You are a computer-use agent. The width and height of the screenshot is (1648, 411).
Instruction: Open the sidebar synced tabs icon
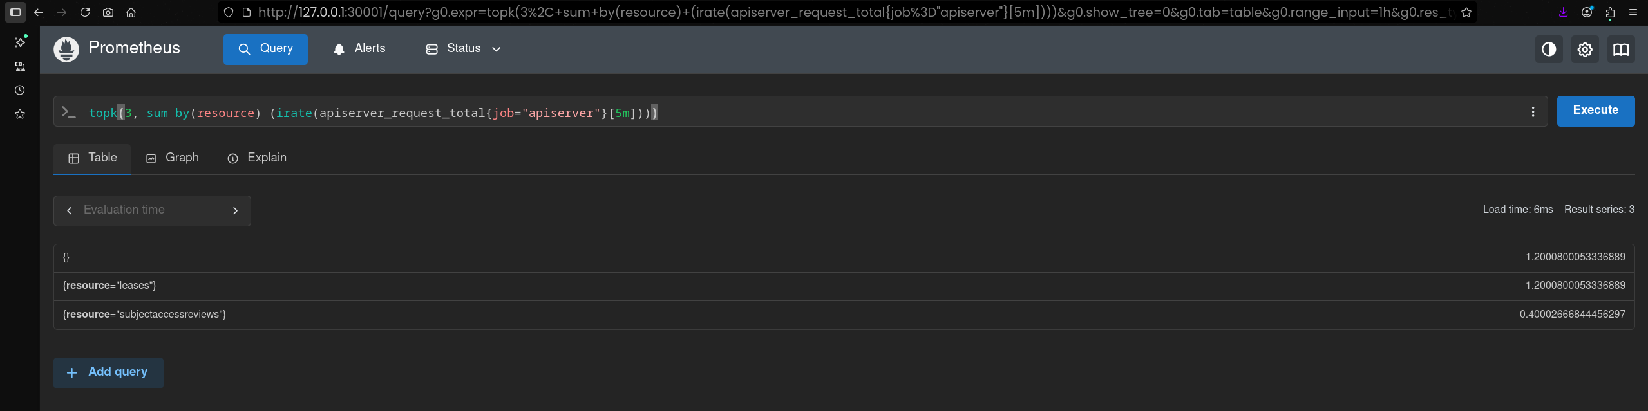click(20, 66)
